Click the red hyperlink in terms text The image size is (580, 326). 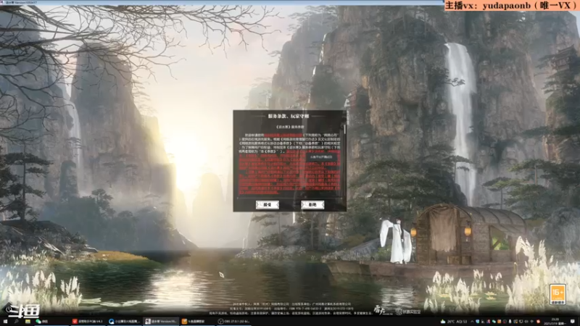click(283, 135)
